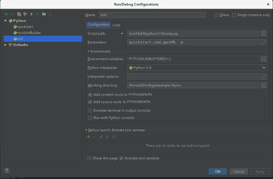Enable the Share checkbox
273x179 pixels.
[216, 15]
